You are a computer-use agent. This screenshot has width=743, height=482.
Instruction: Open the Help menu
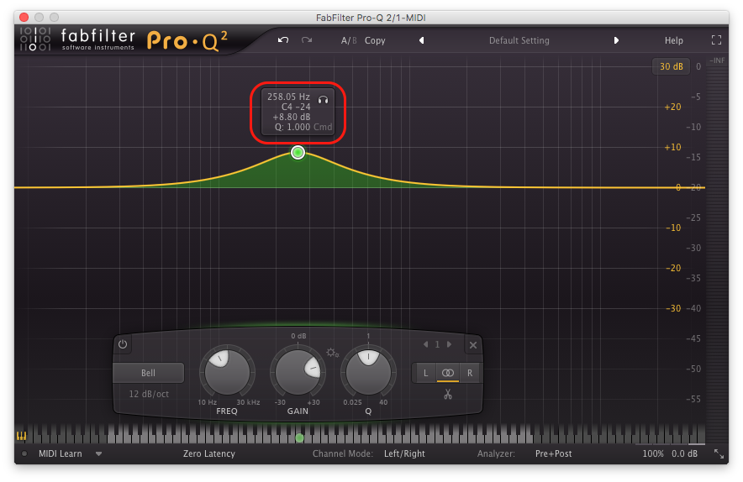point(673,40)
